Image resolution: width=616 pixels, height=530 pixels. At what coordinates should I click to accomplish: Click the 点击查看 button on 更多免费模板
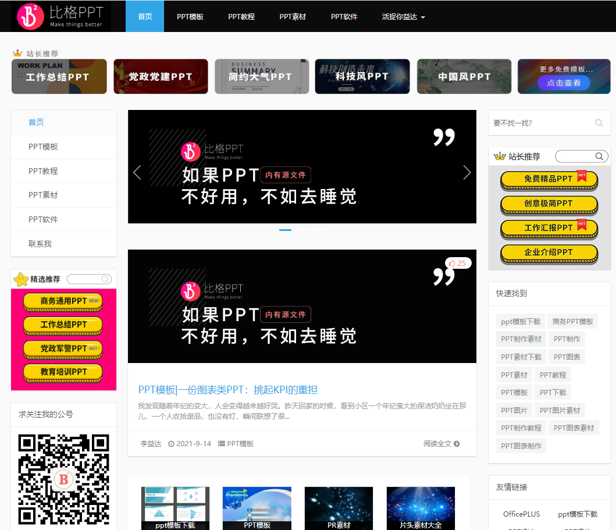(564, 83)
